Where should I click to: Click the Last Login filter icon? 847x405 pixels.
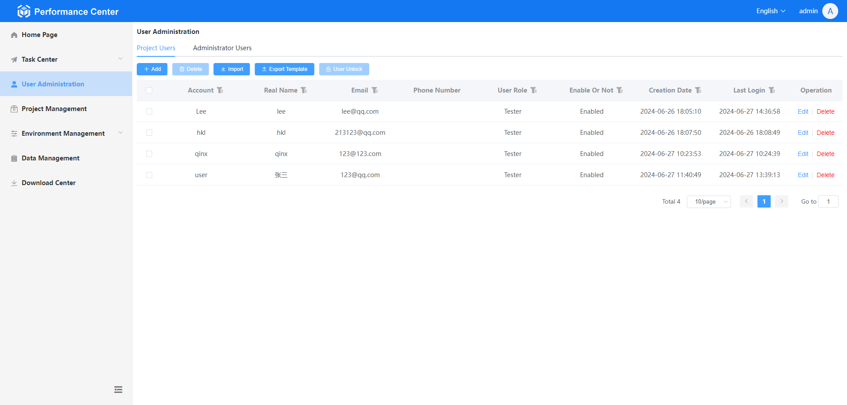pyautogui.click(x=772, y=90)
